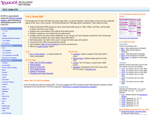Open YUI 2 in resources section
150x115 pixels.
point(4,48)
